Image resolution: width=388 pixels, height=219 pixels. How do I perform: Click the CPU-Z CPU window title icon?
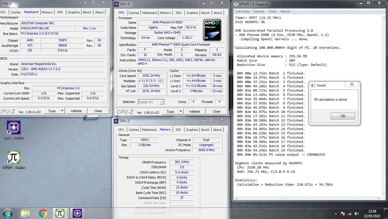[116, 4]
